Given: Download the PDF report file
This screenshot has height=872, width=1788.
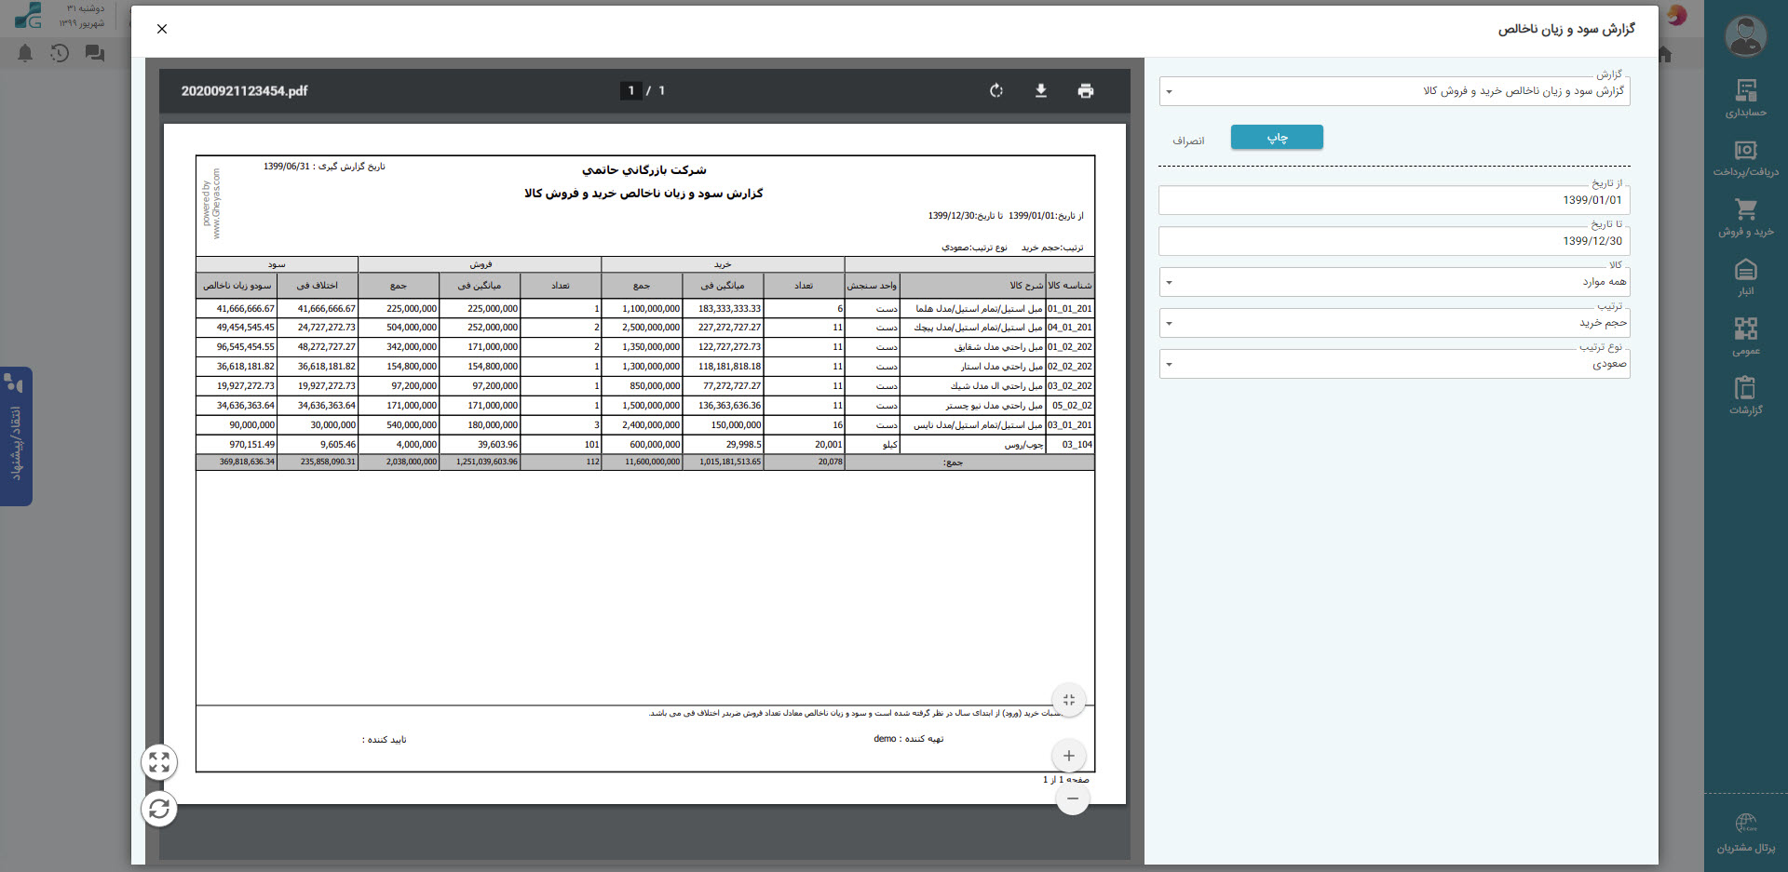Looking at the screenshot, I should tap(1041, 91).
